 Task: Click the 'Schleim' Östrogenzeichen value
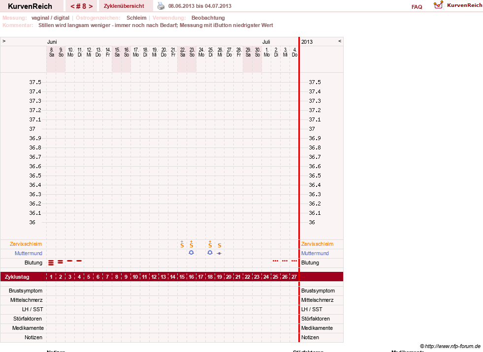click(x=136, y=18)
